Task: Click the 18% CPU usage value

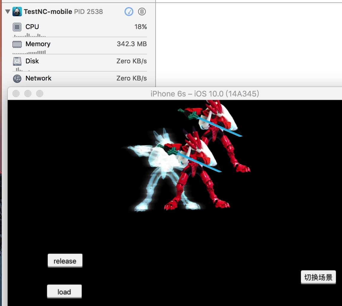Action: click(140, 27)
